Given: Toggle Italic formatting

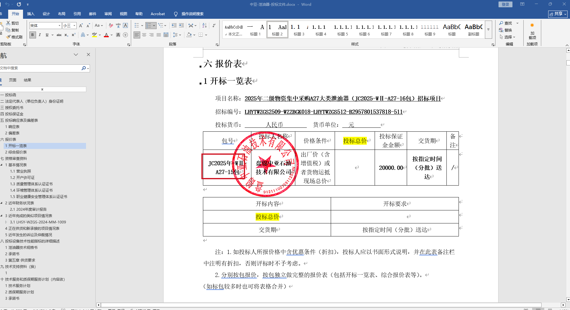Looking at the screenshot, I should [40, 35].
